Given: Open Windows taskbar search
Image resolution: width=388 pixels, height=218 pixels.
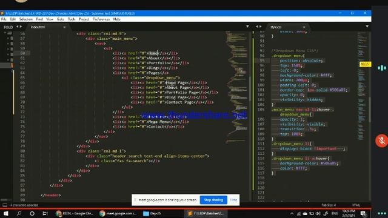Looking at the screenshot, I should 19,213.
